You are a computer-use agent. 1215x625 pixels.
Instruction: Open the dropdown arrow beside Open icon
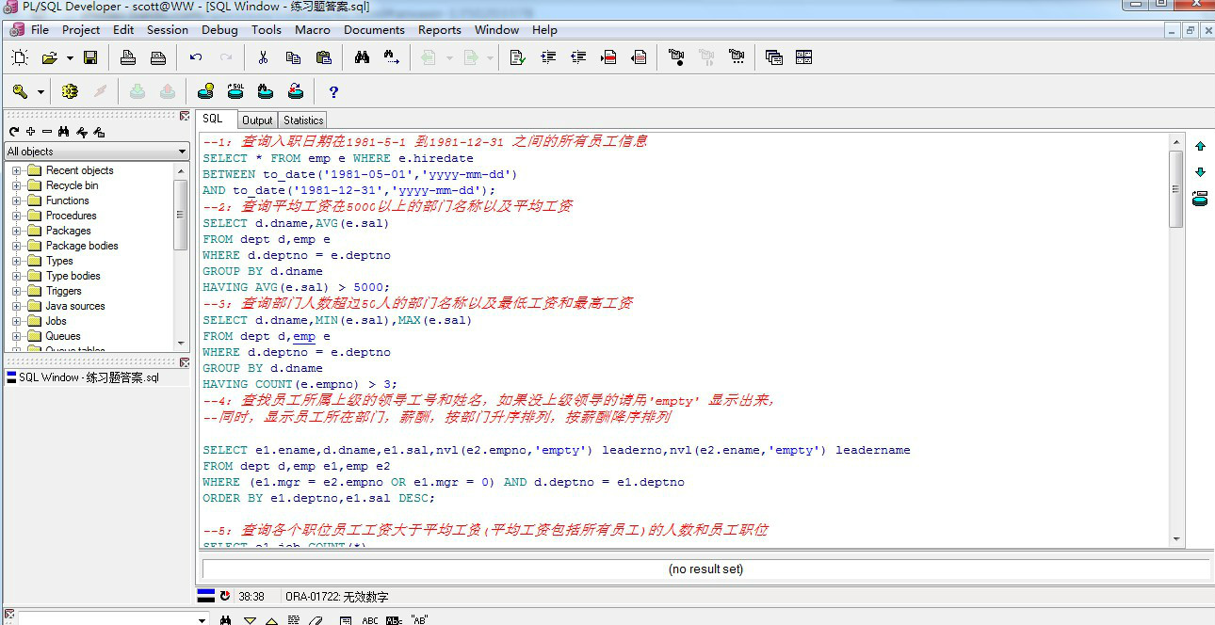70,58
